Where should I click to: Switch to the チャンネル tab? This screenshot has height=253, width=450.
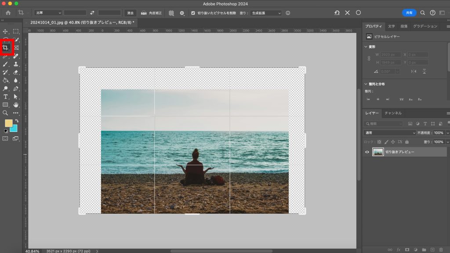coord(393,113)
